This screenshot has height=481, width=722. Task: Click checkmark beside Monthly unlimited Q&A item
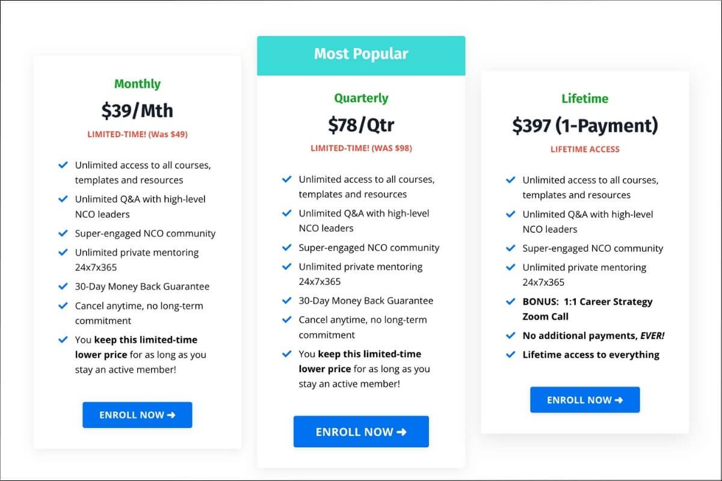[x=63, y=199]
